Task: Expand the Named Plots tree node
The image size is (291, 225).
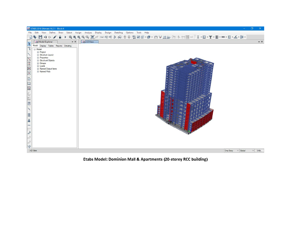Action: tap(38, 72)
